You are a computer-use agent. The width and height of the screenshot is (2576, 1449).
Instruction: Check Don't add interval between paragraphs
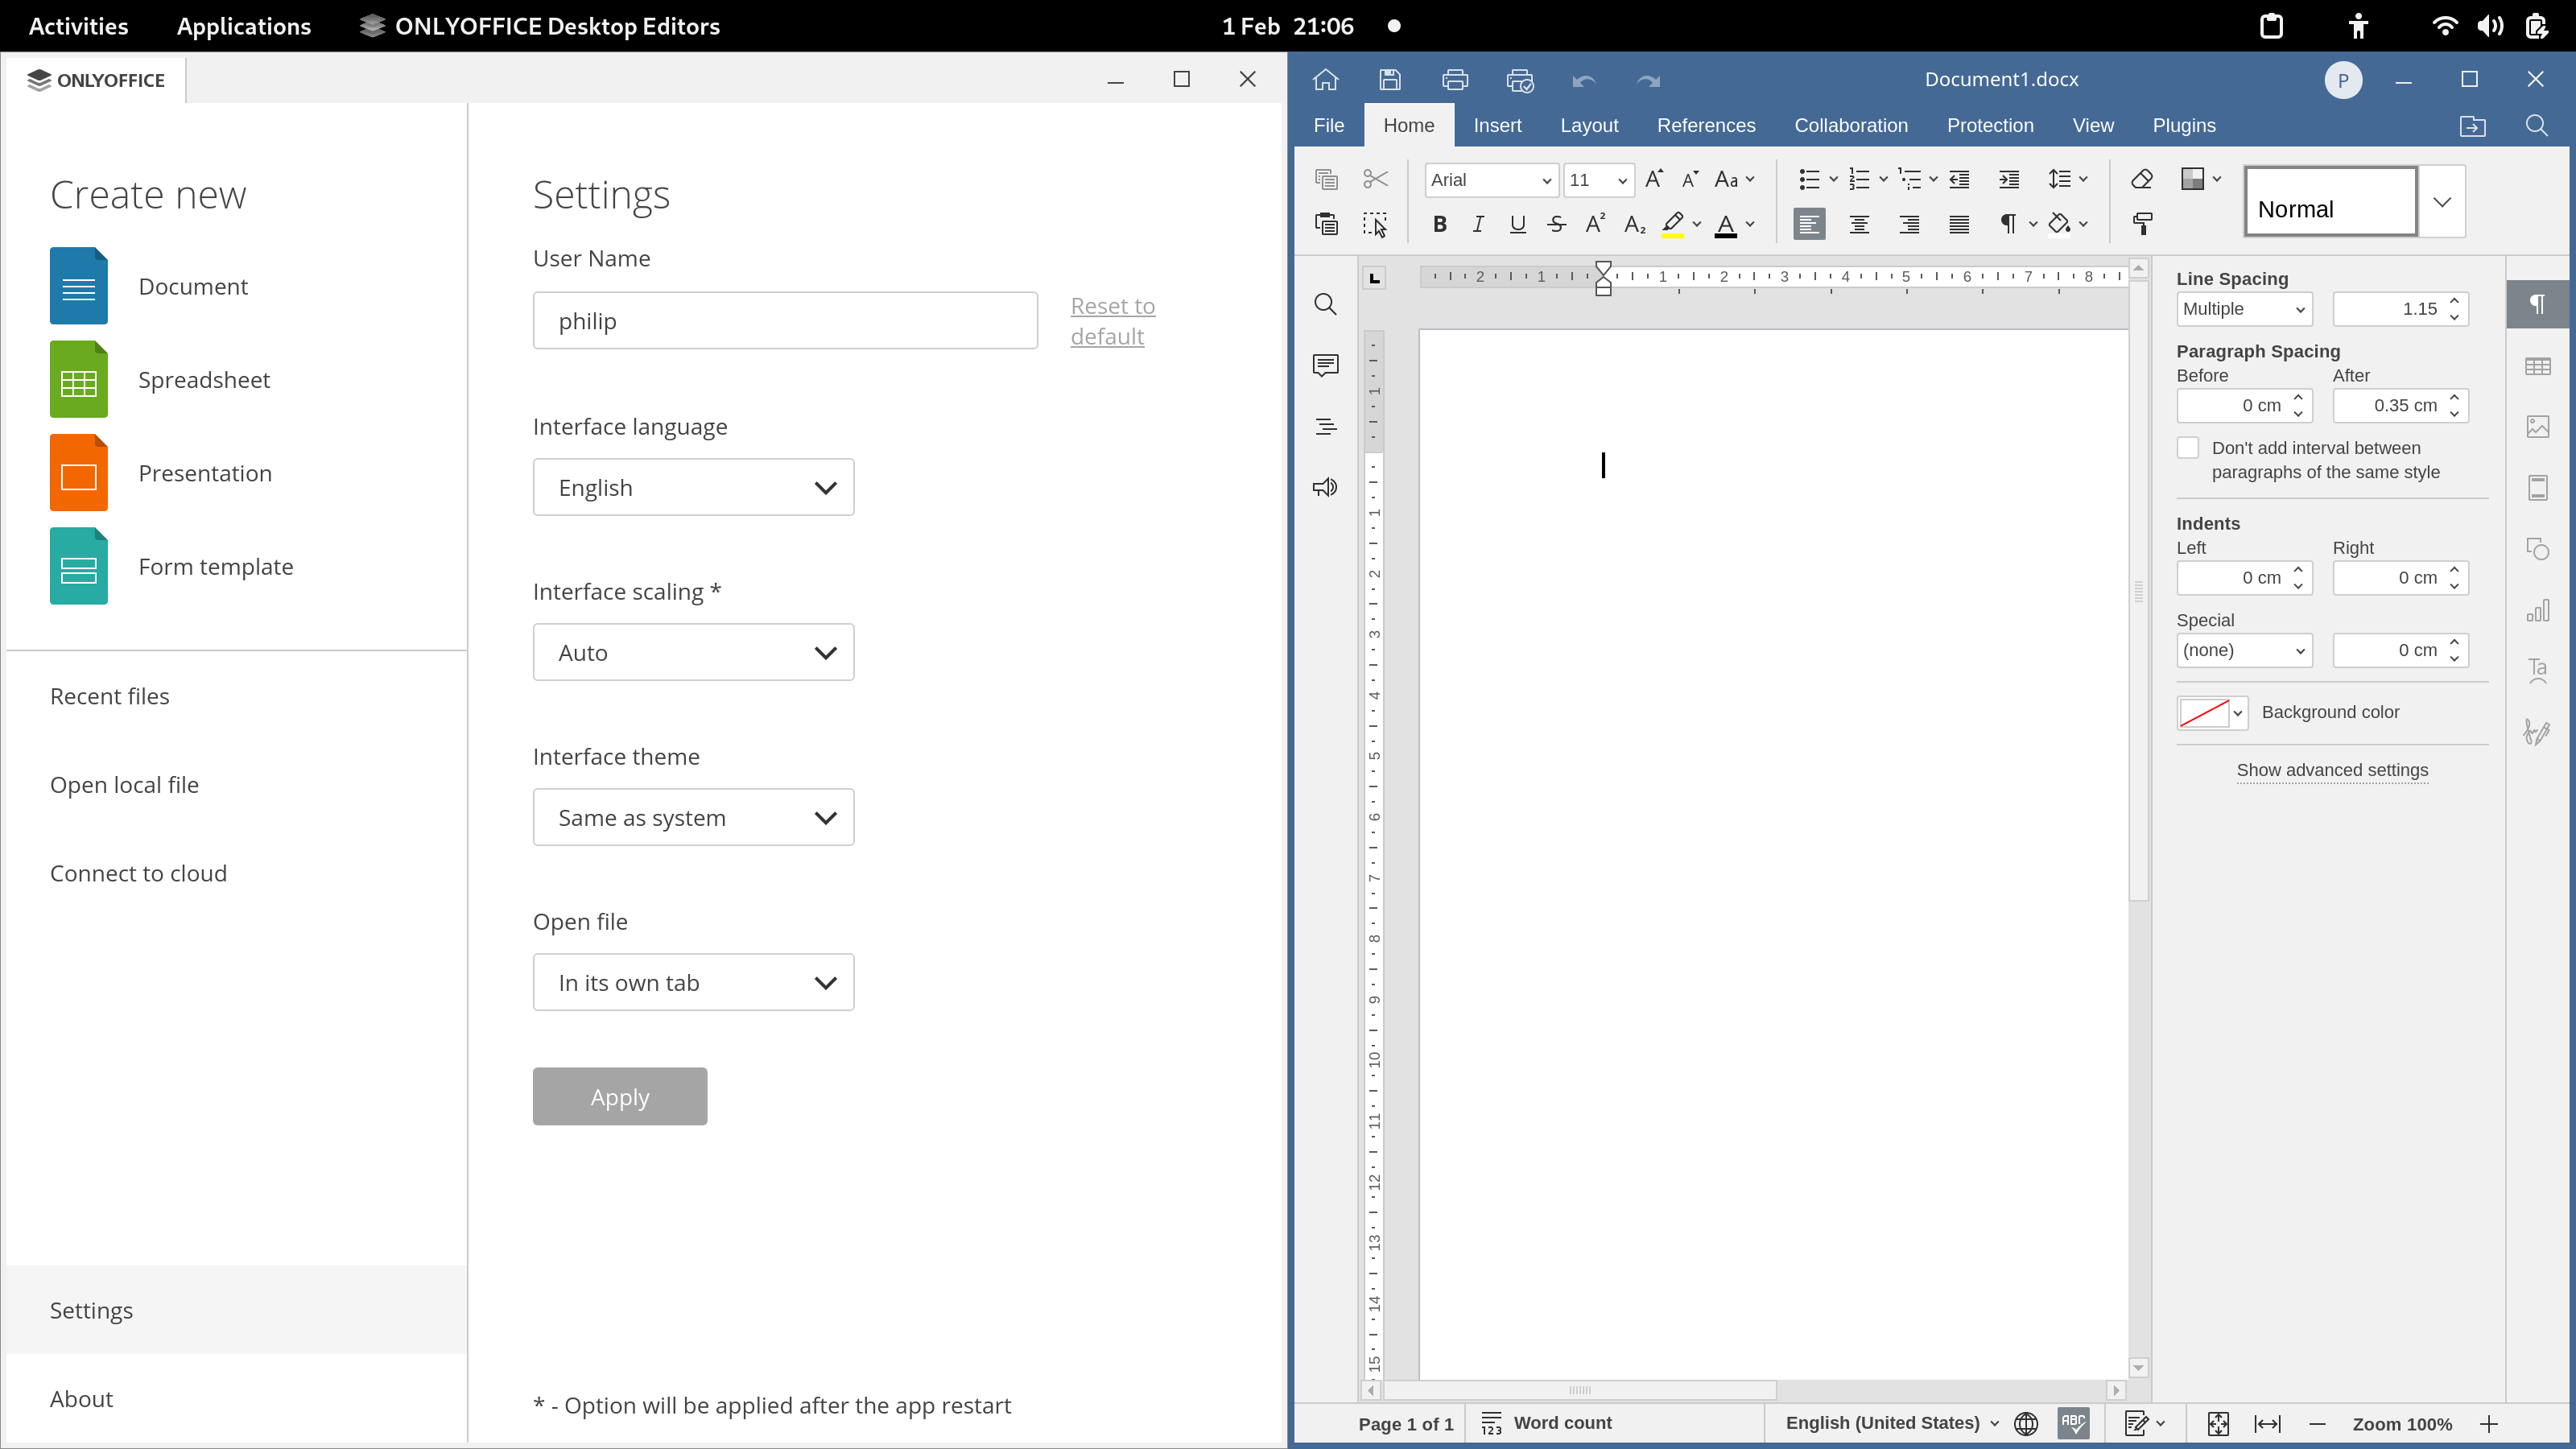[2188, 448]
